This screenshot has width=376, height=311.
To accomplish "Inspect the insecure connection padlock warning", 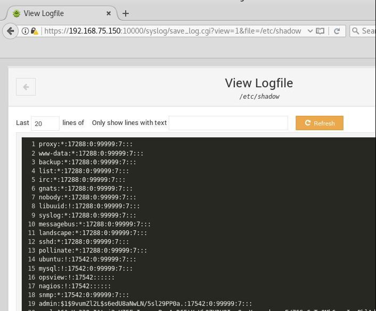I will tap(34, 31).
